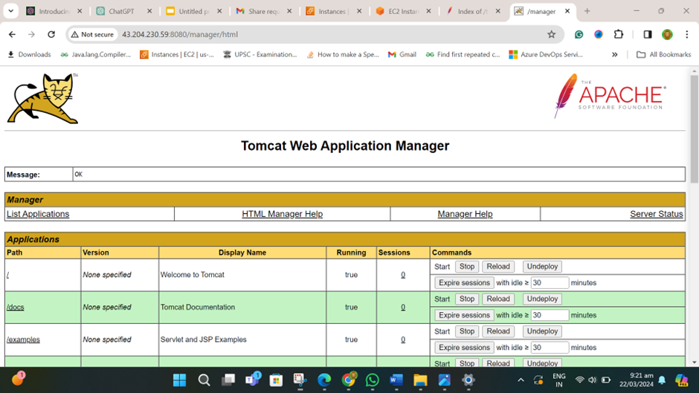Expire sessions for the /docs application

tap(464, 315)
